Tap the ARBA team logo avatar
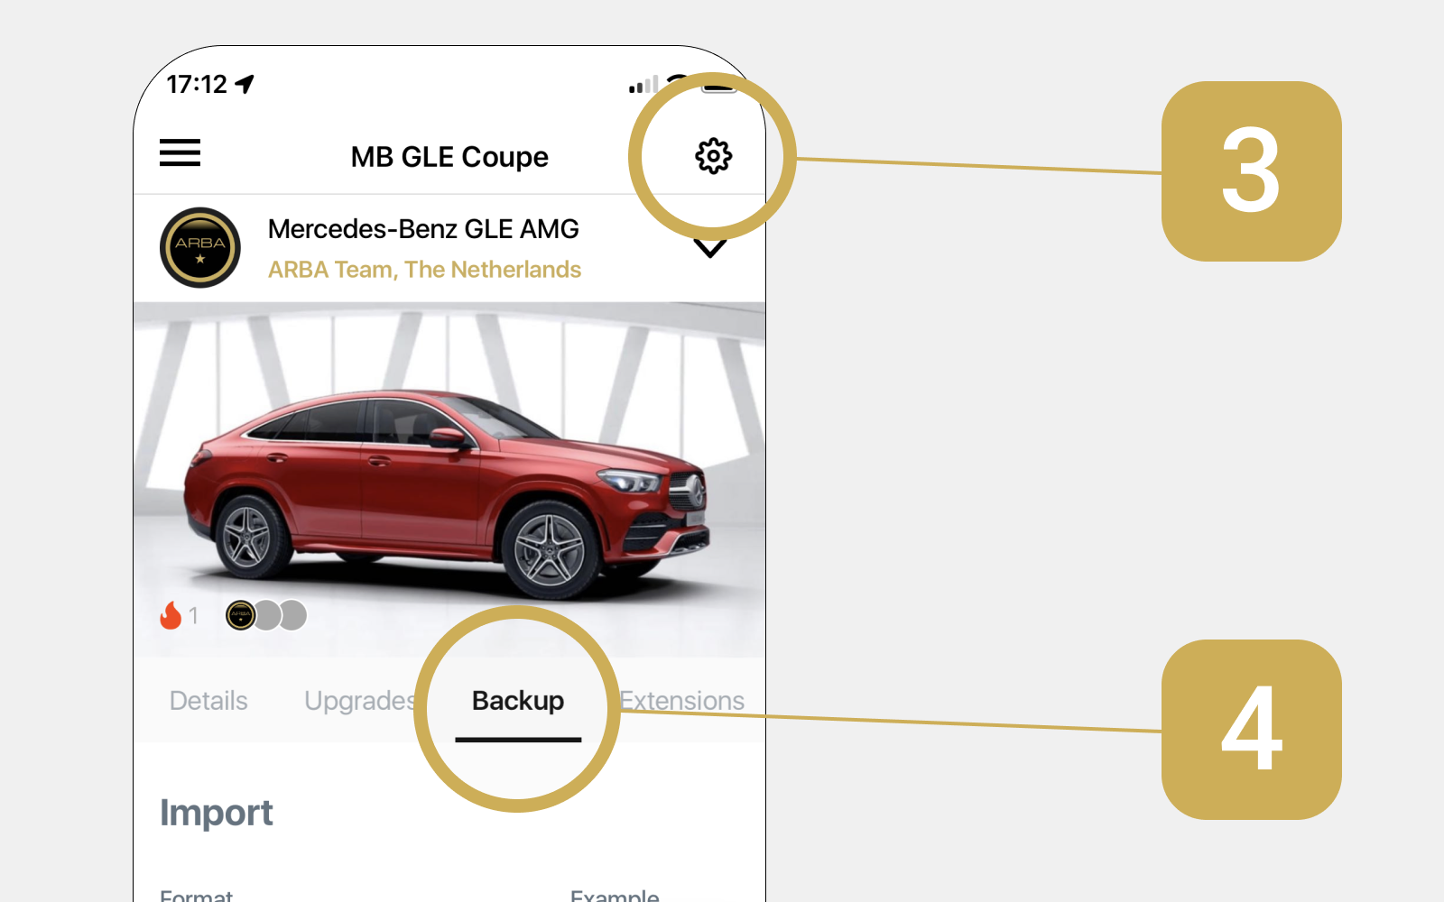 (x=200, y=248)
